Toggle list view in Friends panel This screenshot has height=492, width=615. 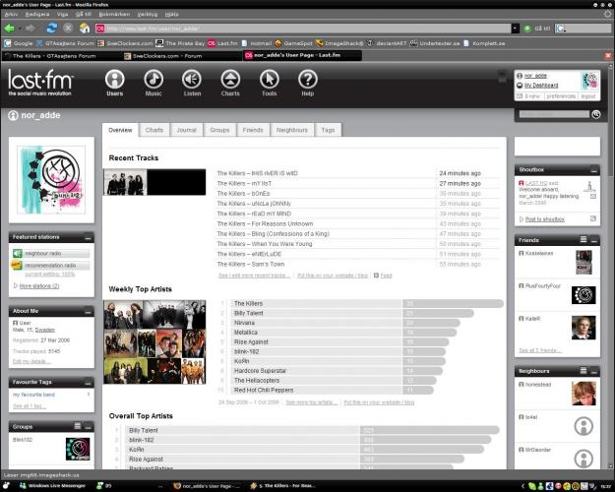pos(583,240)
